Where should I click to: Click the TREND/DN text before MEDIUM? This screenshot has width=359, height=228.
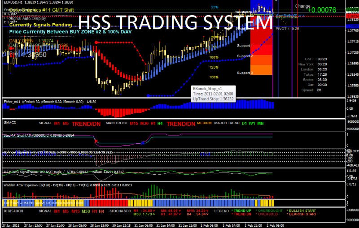(x=181, y=124)
